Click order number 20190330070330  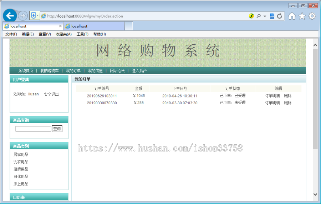click(x=102, y=103)
